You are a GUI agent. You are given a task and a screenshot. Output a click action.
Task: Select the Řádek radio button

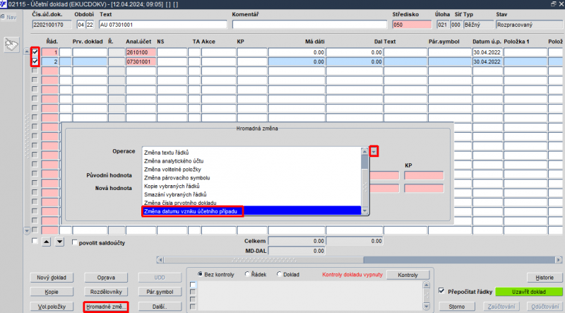(x=247, y=274)
